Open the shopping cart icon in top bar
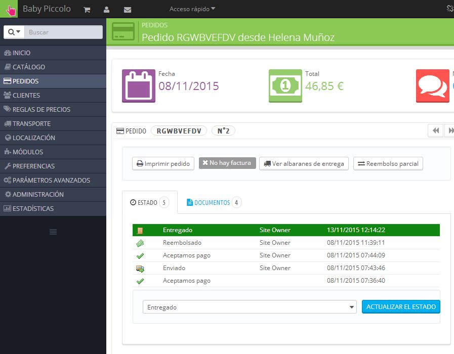 [87, 10]
